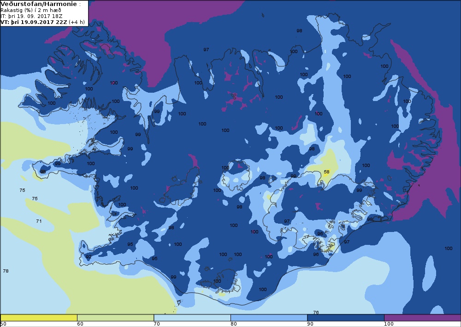This screenshot has height=327, width=461.
Task: Select the light green 60–70 legend band
Action: 116,318
